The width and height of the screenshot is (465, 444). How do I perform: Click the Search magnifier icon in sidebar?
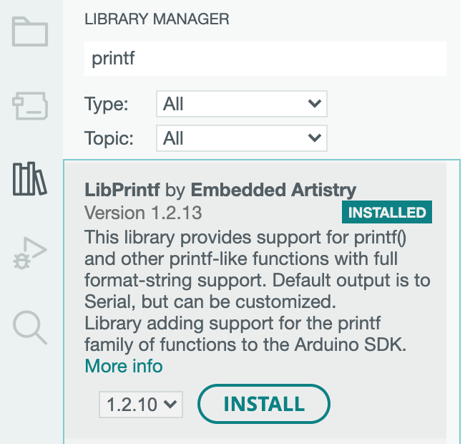pyautogui.click(x=30, y=327)
